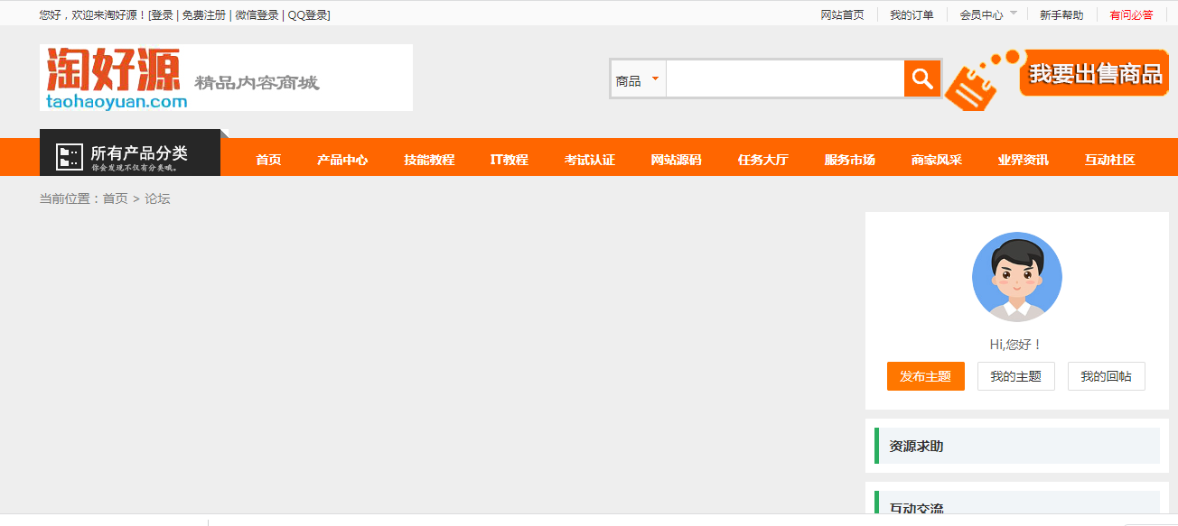Open the 资源求助 forum section
The width and height of the screenshot is (1178, 526).
[916, 446]
